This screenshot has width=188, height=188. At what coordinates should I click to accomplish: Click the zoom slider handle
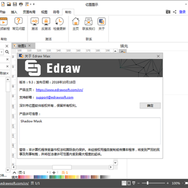point(148,183)
